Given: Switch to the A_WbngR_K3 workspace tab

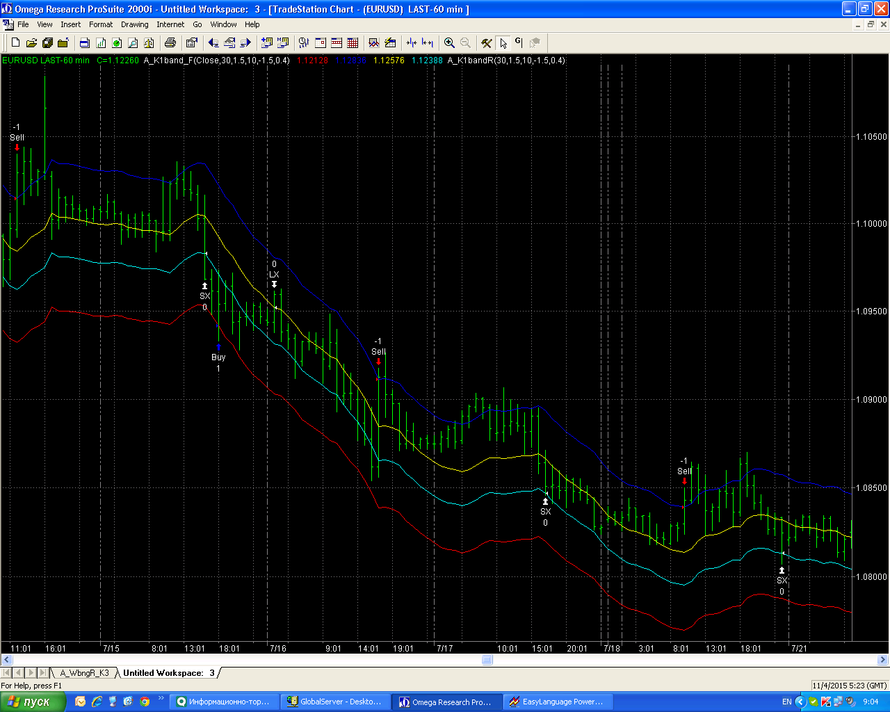Looking at the screenshot, I should (x=84, y=672).
